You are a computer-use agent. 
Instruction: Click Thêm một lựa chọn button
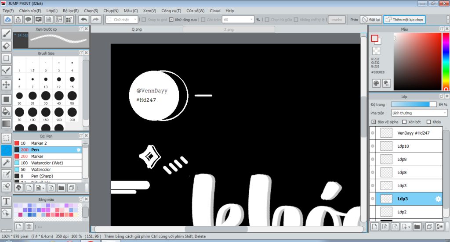[404, 19]
